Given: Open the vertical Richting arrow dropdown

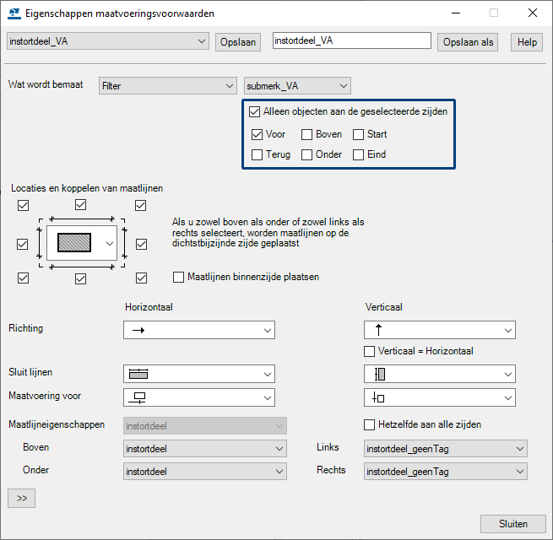Looking at the screenshot, I should 439,330.
